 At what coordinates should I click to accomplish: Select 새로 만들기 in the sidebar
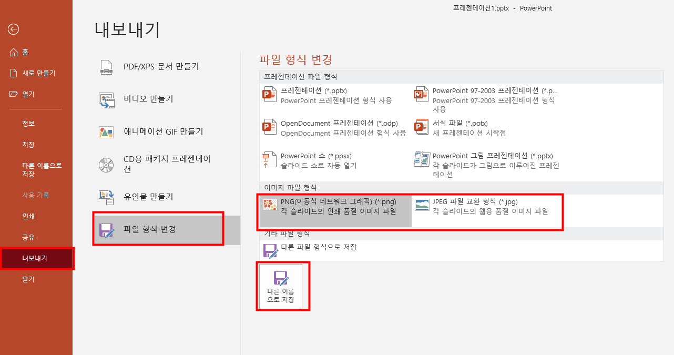coord(36,73)
